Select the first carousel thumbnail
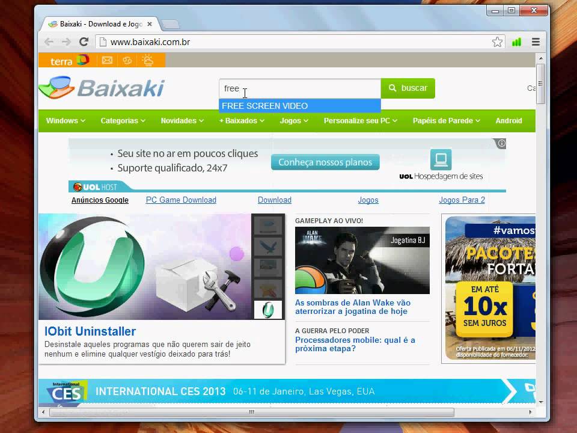Image resolution: width=577 pixels, height=433 pixels. (268, 224)
